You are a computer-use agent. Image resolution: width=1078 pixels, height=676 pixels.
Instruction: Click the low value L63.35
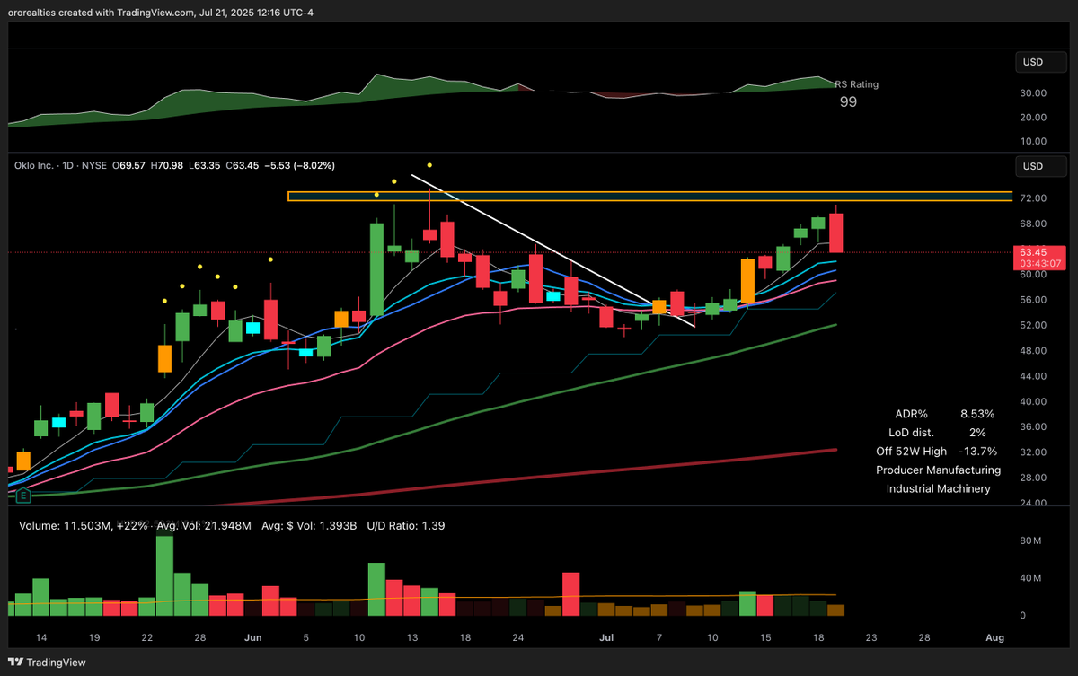(x=205, y=165)
